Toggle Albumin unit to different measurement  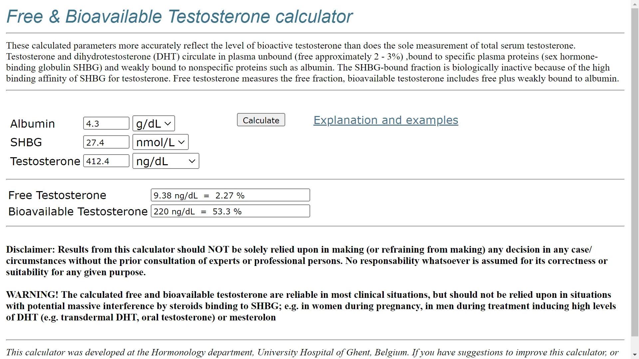(154, 123)
